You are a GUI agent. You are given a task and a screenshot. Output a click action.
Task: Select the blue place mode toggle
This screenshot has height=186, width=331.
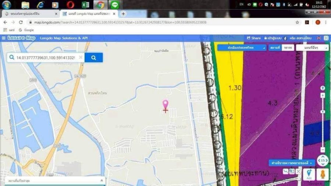pyautogui.click(x=275, y=48)
